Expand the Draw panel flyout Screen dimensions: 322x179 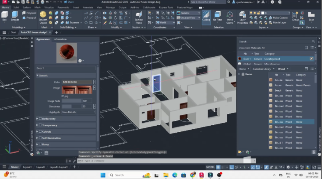coord(92,27)
